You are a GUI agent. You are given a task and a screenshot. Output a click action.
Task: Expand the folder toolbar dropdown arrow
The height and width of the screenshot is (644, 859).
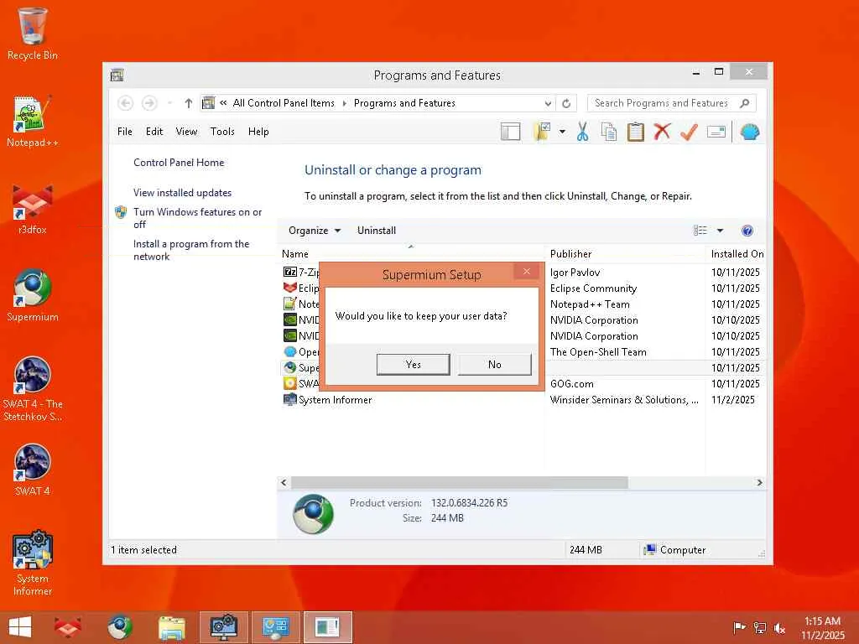click(x=562, y=132)
